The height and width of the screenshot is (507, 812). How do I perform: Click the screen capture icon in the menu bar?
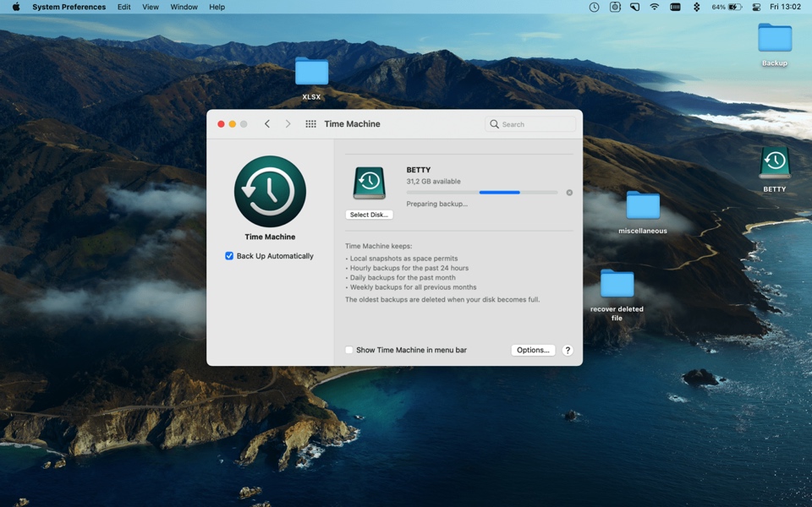tap(615, 7)
